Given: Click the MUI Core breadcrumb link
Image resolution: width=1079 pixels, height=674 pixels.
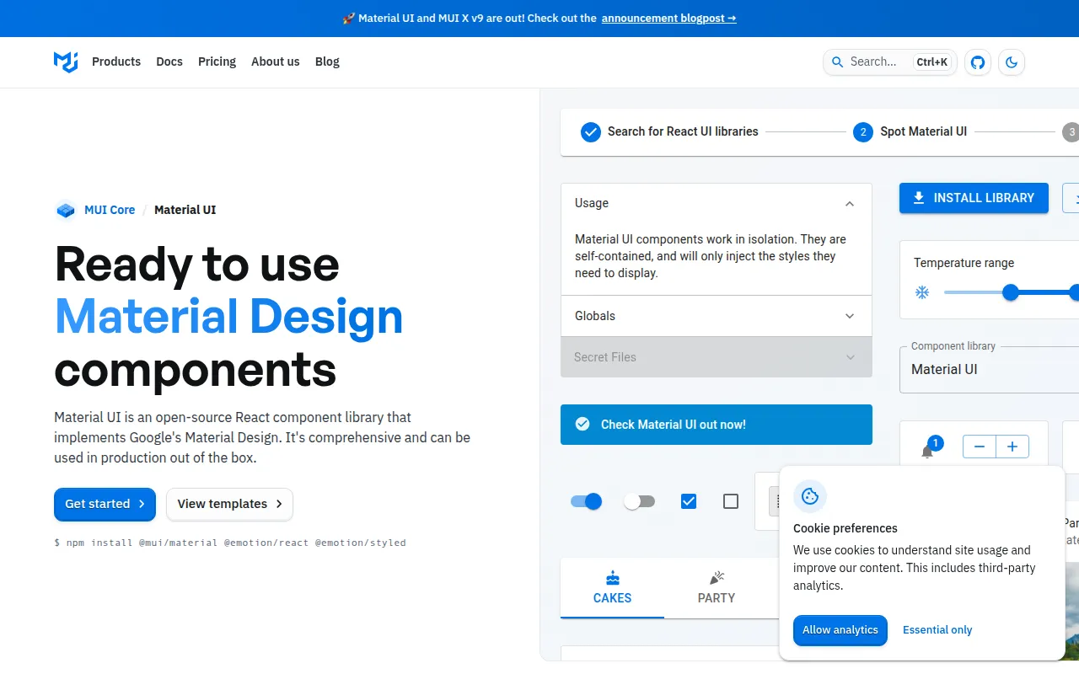Looking at the screenshot, I should pos(110,210).
